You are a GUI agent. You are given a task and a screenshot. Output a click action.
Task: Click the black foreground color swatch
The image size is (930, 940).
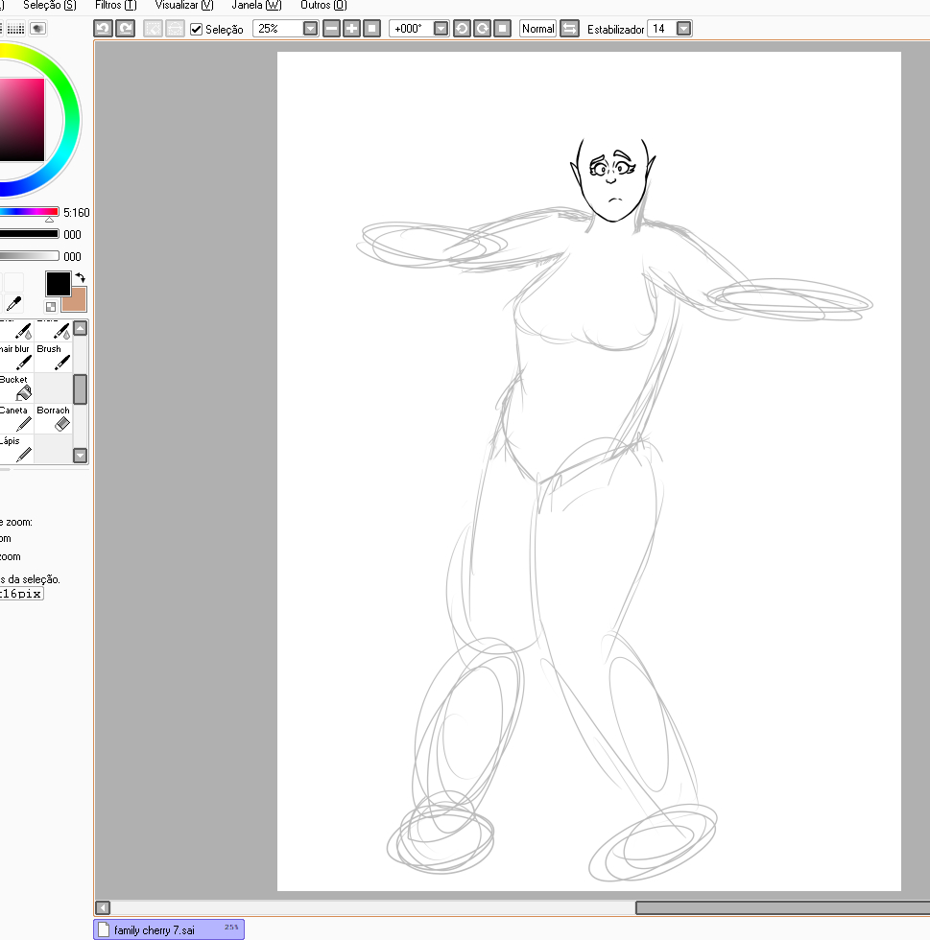point(58,283)
